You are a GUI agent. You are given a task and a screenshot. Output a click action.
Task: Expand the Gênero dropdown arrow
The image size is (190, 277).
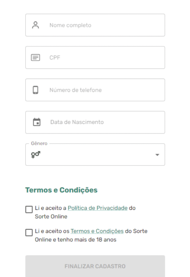[x=157, y=155]
